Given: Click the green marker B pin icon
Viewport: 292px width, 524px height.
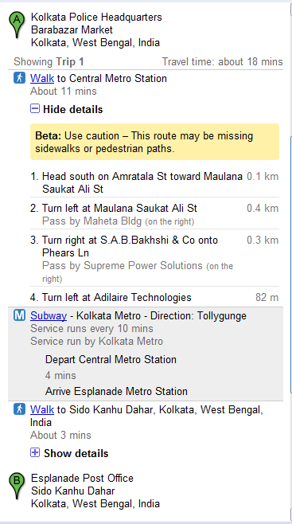Looking at the screenshot, I should coord(17,486).
